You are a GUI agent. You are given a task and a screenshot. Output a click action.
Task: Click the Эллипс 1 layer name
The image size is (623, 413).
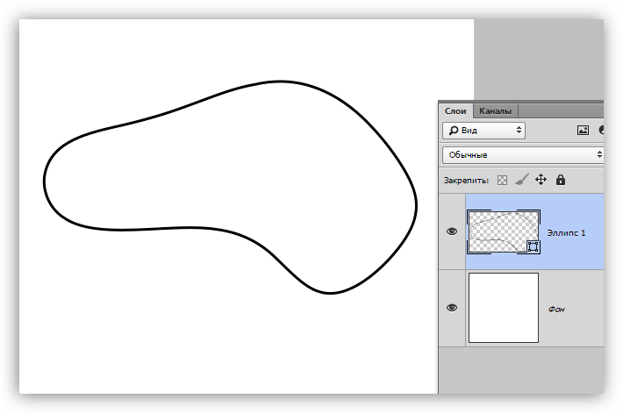tap(566, 232)
